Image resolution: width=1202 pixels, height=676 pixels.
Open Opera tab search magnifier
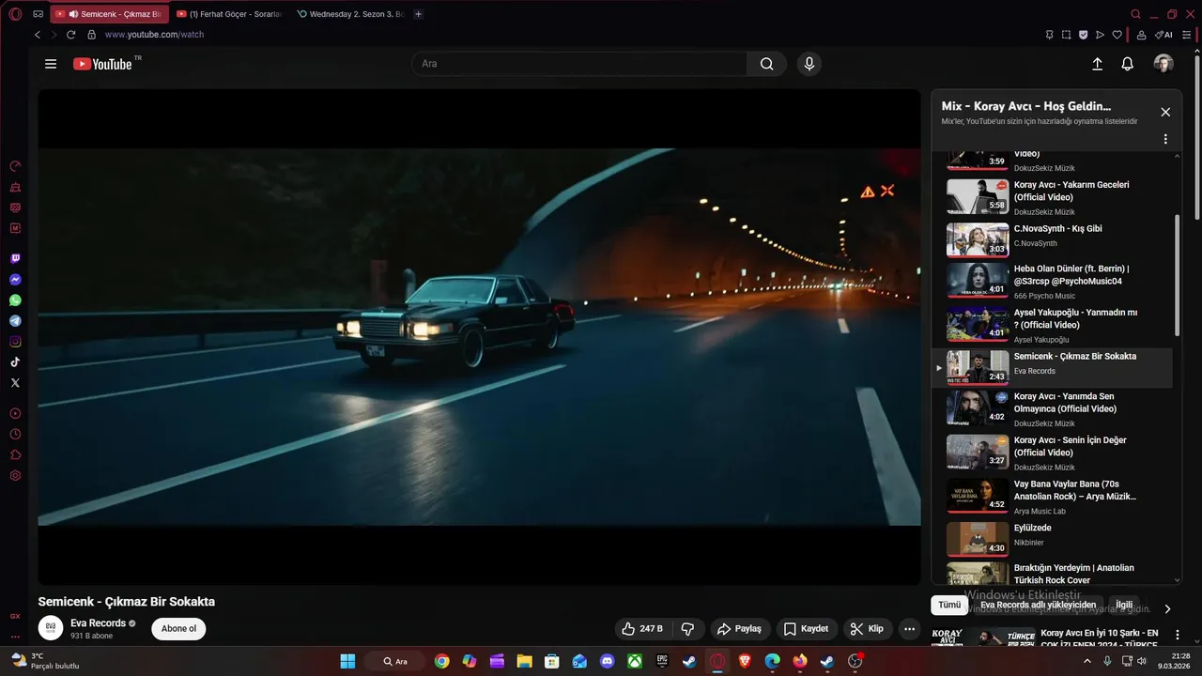[x=1135, y=14]
